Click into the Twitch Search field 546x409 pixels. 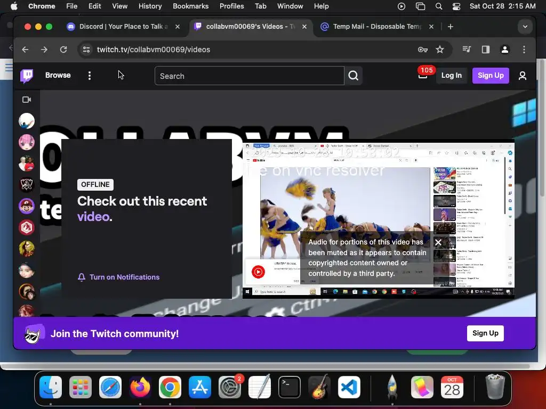tap(250, 76)
